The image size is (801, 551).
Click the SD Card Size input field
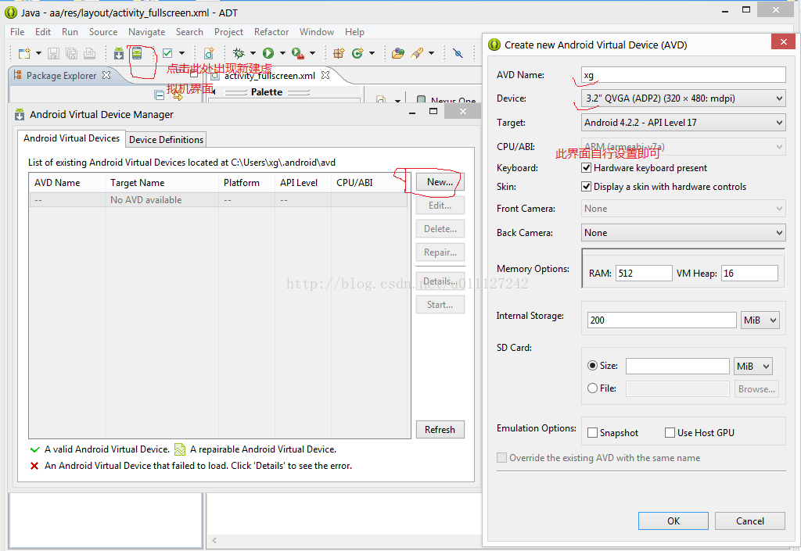tap(677, 366)
